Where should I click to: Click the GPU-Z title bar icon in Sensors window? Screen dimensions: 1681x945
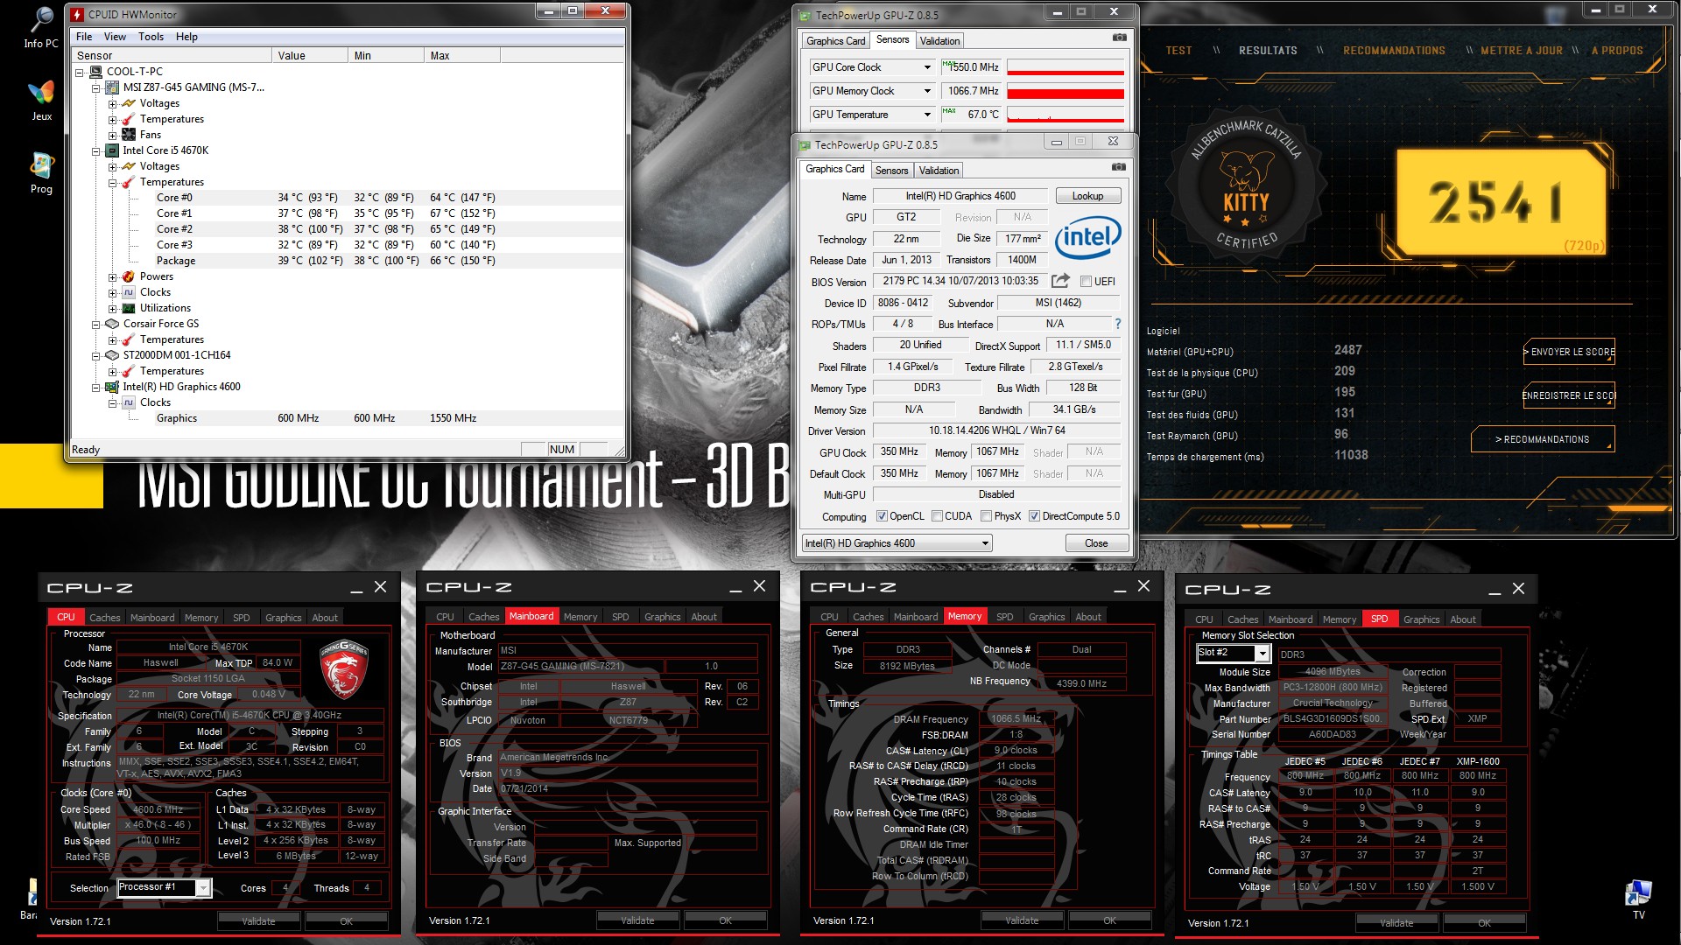pos(805,15)
